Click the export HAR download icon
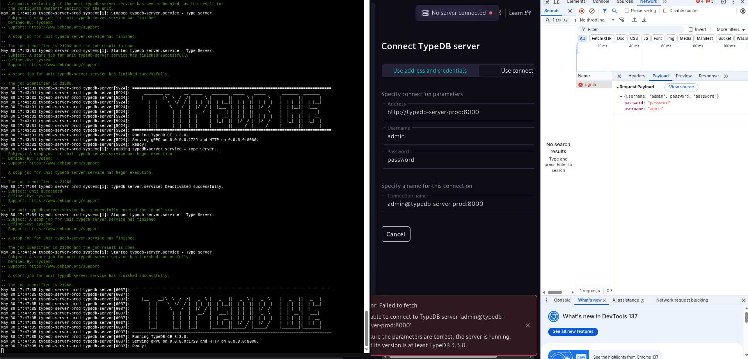748x359 pixels. point(644,20)
